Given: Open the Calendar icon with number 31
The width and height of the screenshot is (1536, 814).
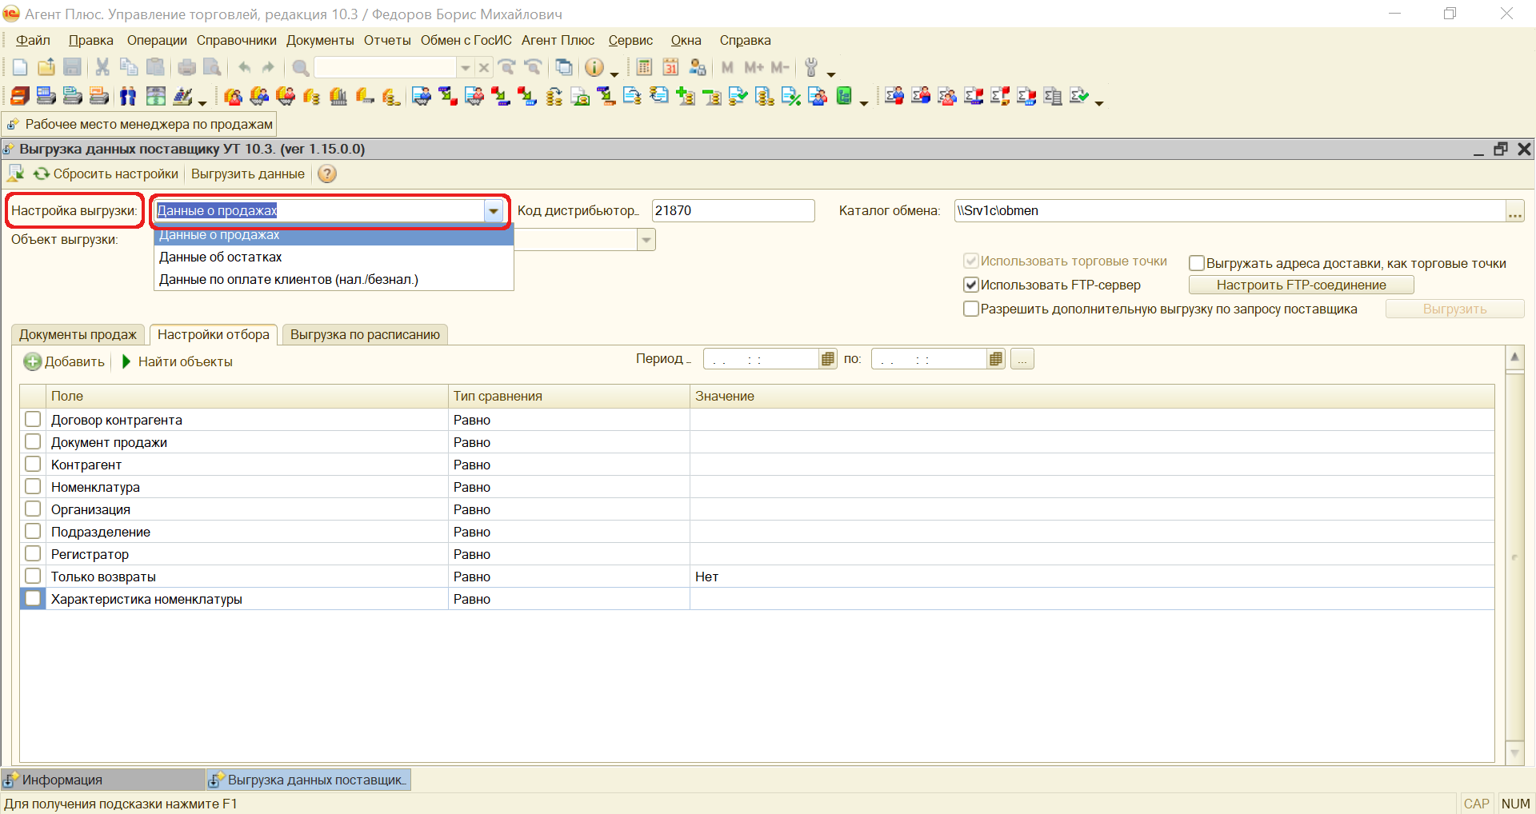Looking at the screenshot, I should [x=671, y=68].
